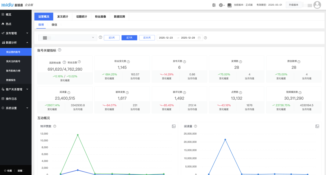This screenshot has height=175, width=326.
Task: Switch to the 微信 sub-tab
Action: (54, 25)
